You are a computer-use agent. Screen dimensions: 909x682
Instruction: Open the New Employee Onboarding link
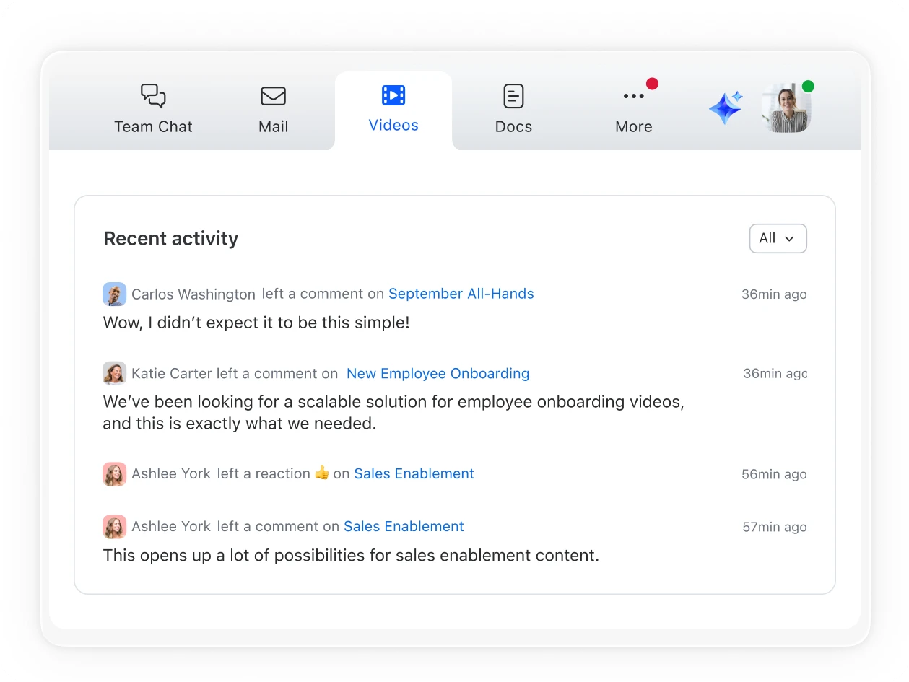point(438,374)
